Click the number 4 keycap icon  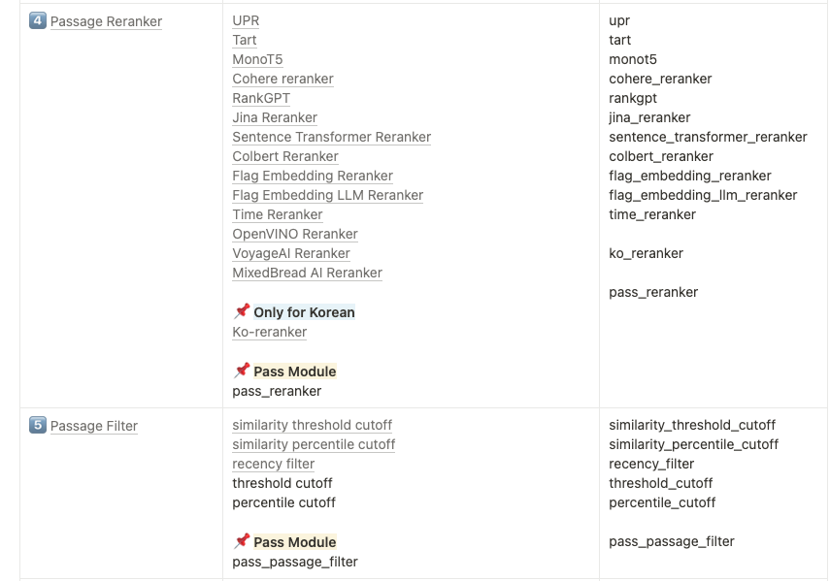pyautogui.click(x=38, y=21)
